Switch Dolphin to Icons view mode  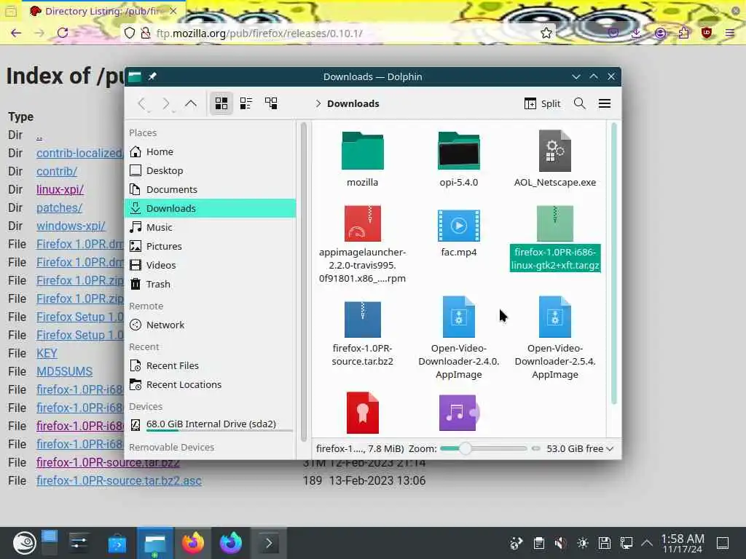221,103
